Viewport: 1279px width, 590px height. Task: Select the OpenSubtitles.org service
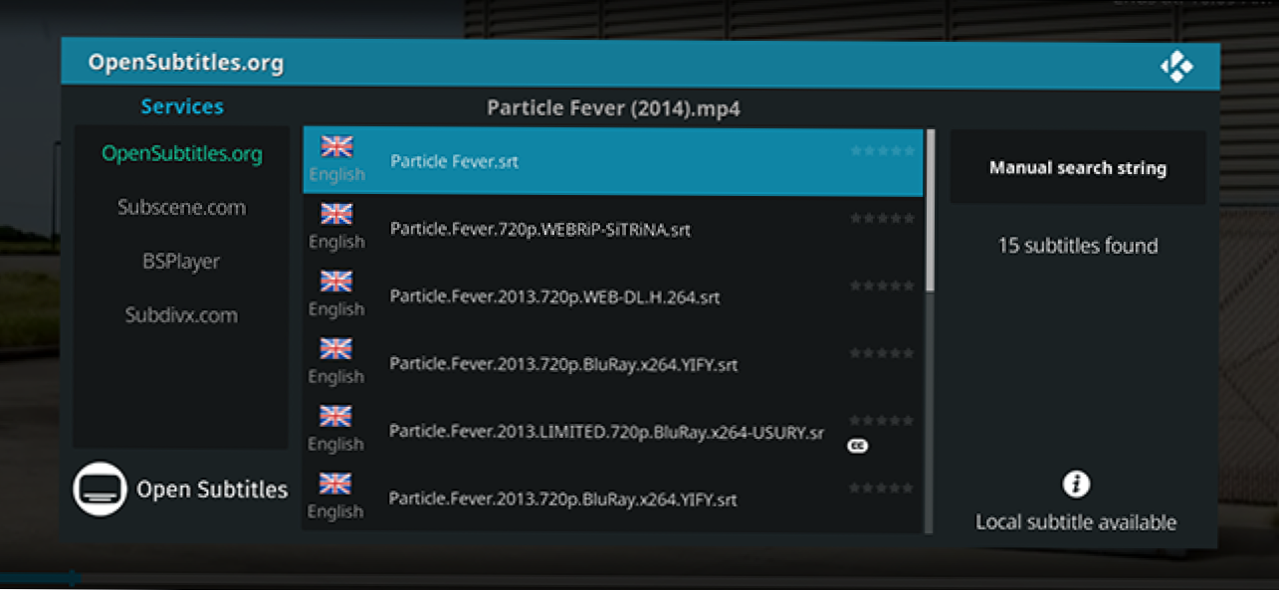pyautogui.click(x=182, y=153)
